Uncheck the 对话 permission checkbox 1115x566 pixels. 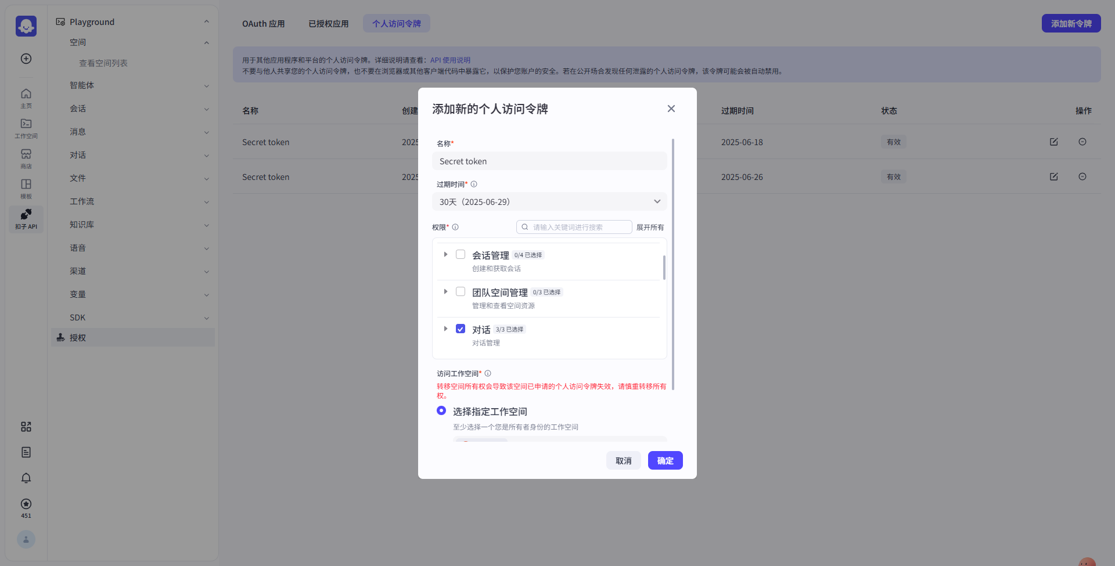[x=461, y=329]
